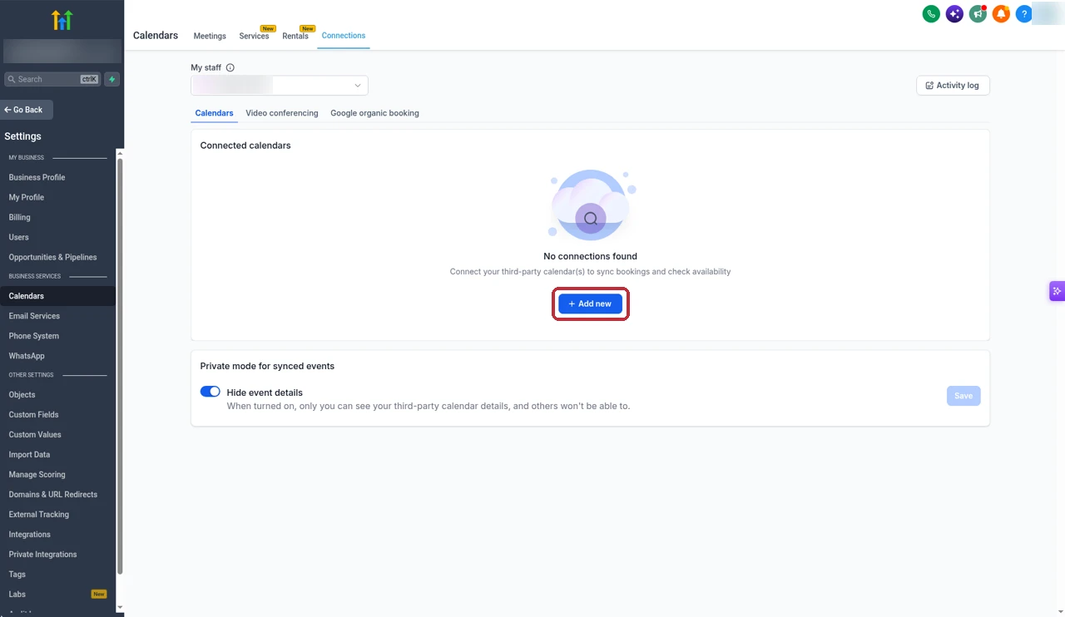Select the Connections tab

point(344,36)
